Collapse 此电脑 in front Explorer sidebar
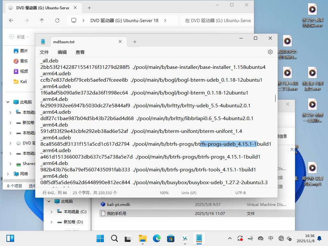This screenshot has width=328, height=246. (8, 102)
